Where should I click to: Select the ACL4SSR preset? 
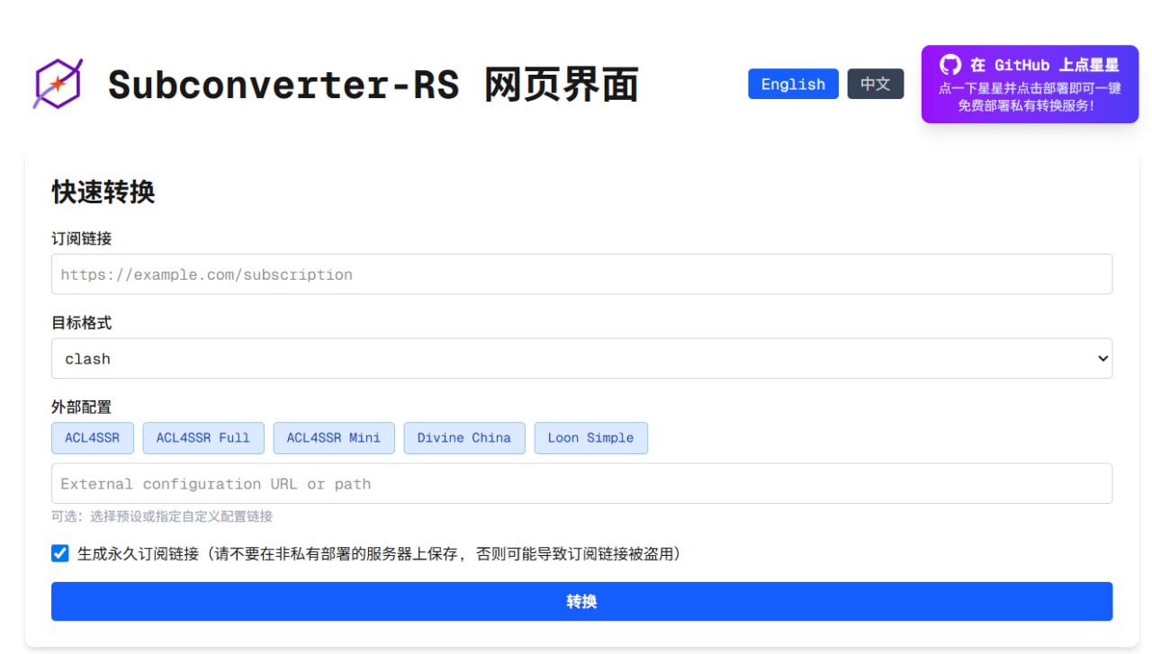[x=92, y=438]
